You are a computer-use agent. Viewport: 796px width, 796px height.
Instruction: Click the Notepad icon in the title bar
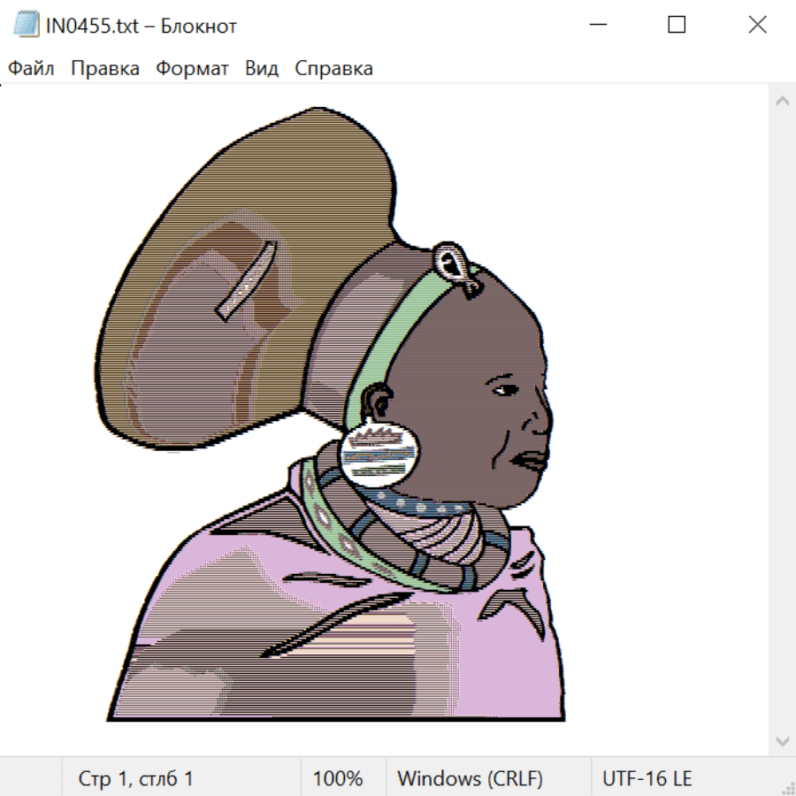point(27,25)
